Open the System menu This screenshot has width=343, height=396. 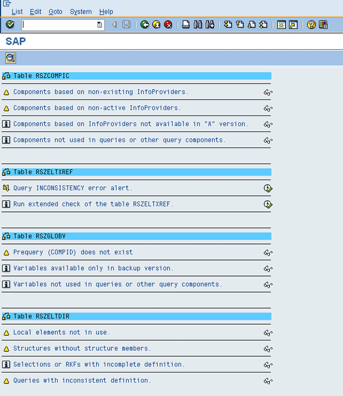(x=81, y=11)
